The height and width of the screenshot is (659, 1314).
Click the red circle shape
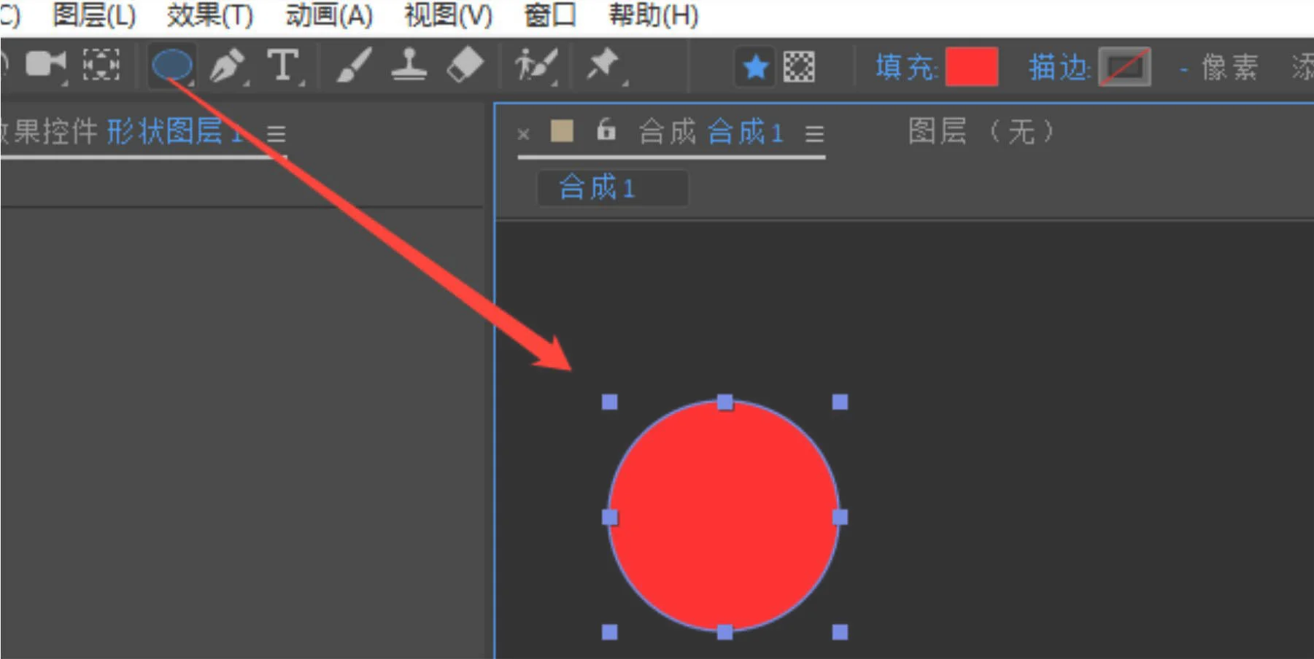tap(724, 516)
